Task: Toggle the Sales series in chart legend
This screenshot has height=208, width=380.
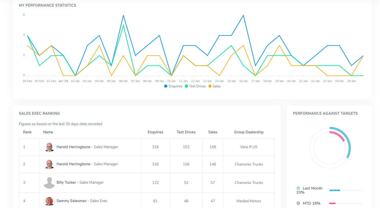Action: point(214,86)
